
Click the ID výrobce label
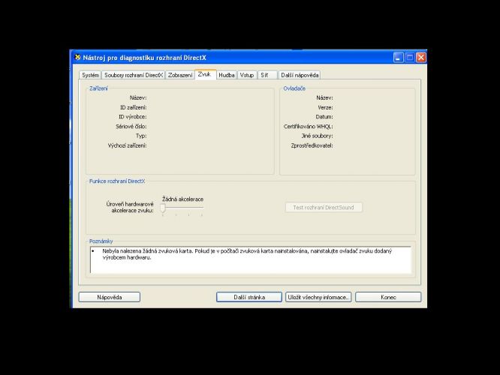133,116
